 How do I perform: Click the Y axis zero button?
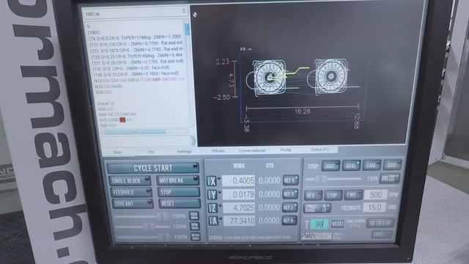point(212,194)
